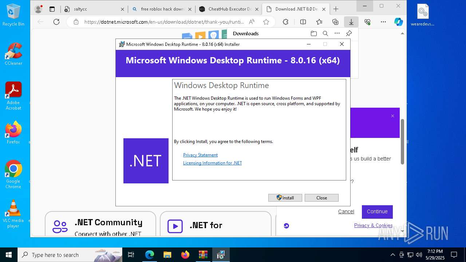Open Edge Settings and more menu
The height and width of the screenshot is (262, 466).
383,22
